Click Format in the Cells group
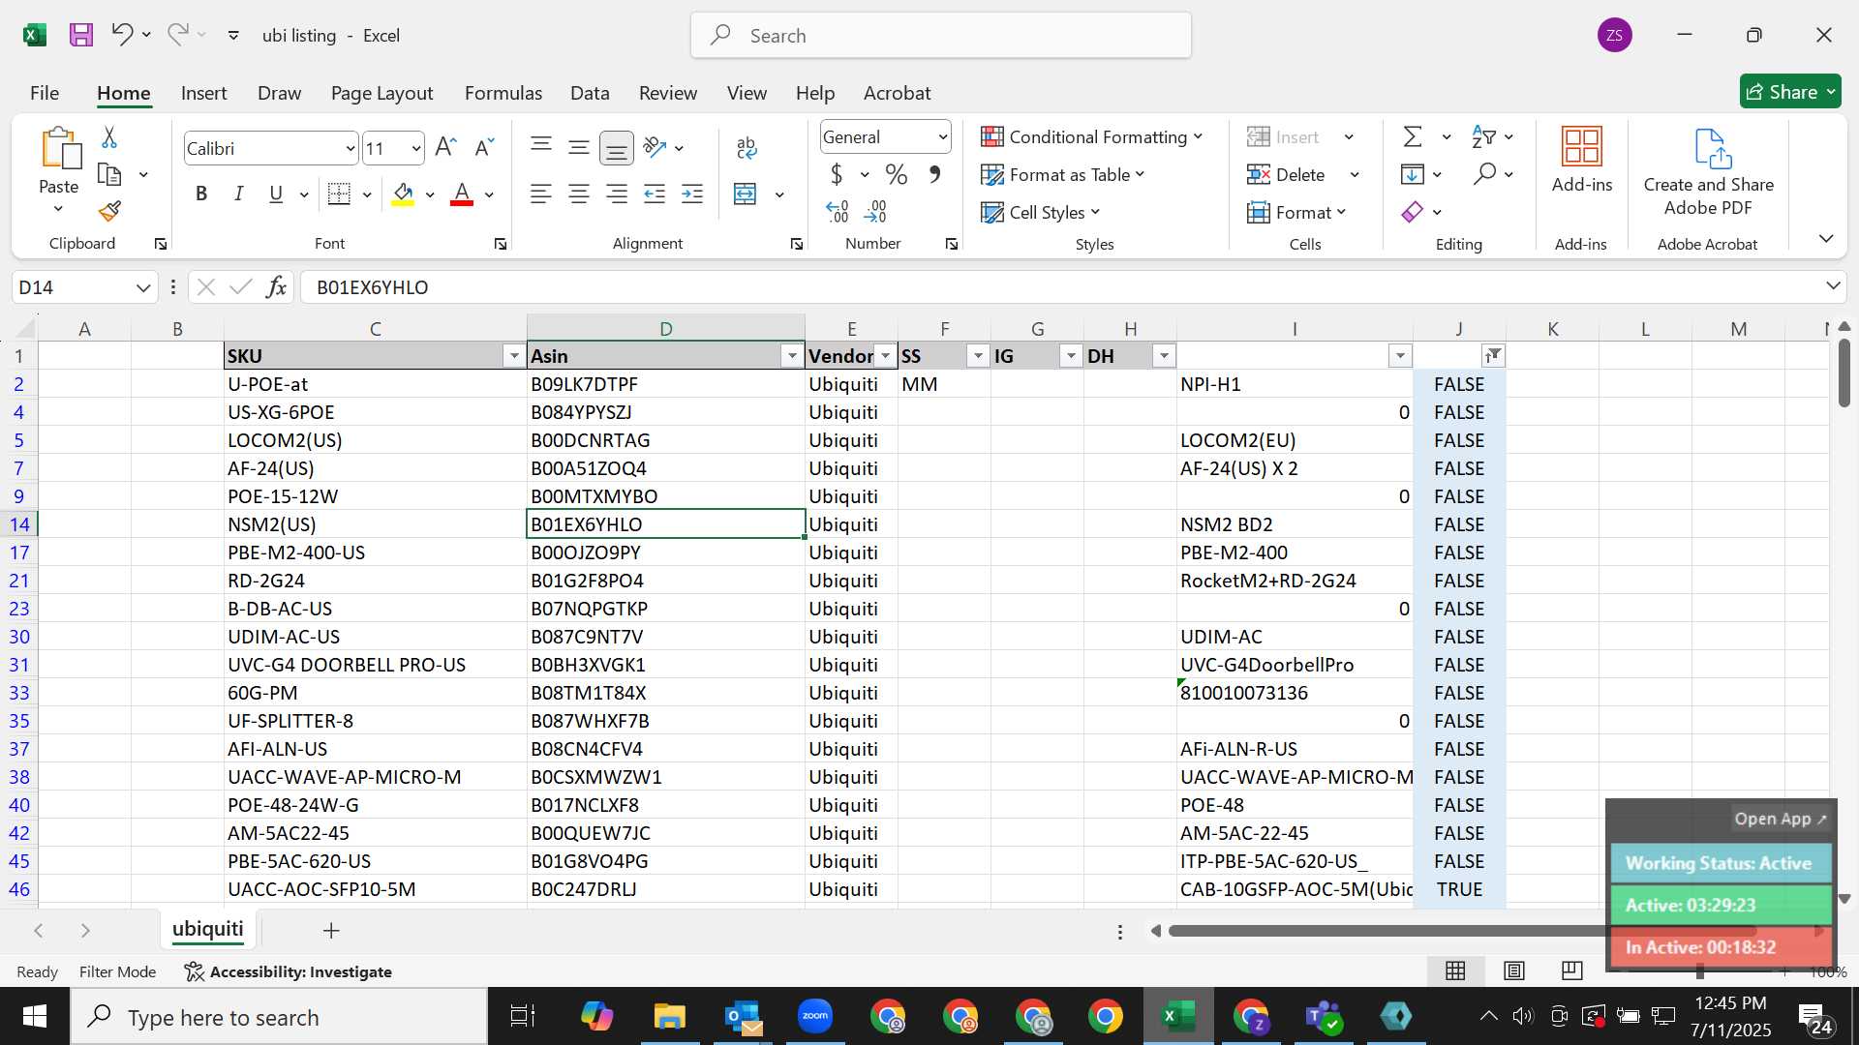Image resolution: width=1859 pixels, height=1045 pixels. tap(1296, 212)
